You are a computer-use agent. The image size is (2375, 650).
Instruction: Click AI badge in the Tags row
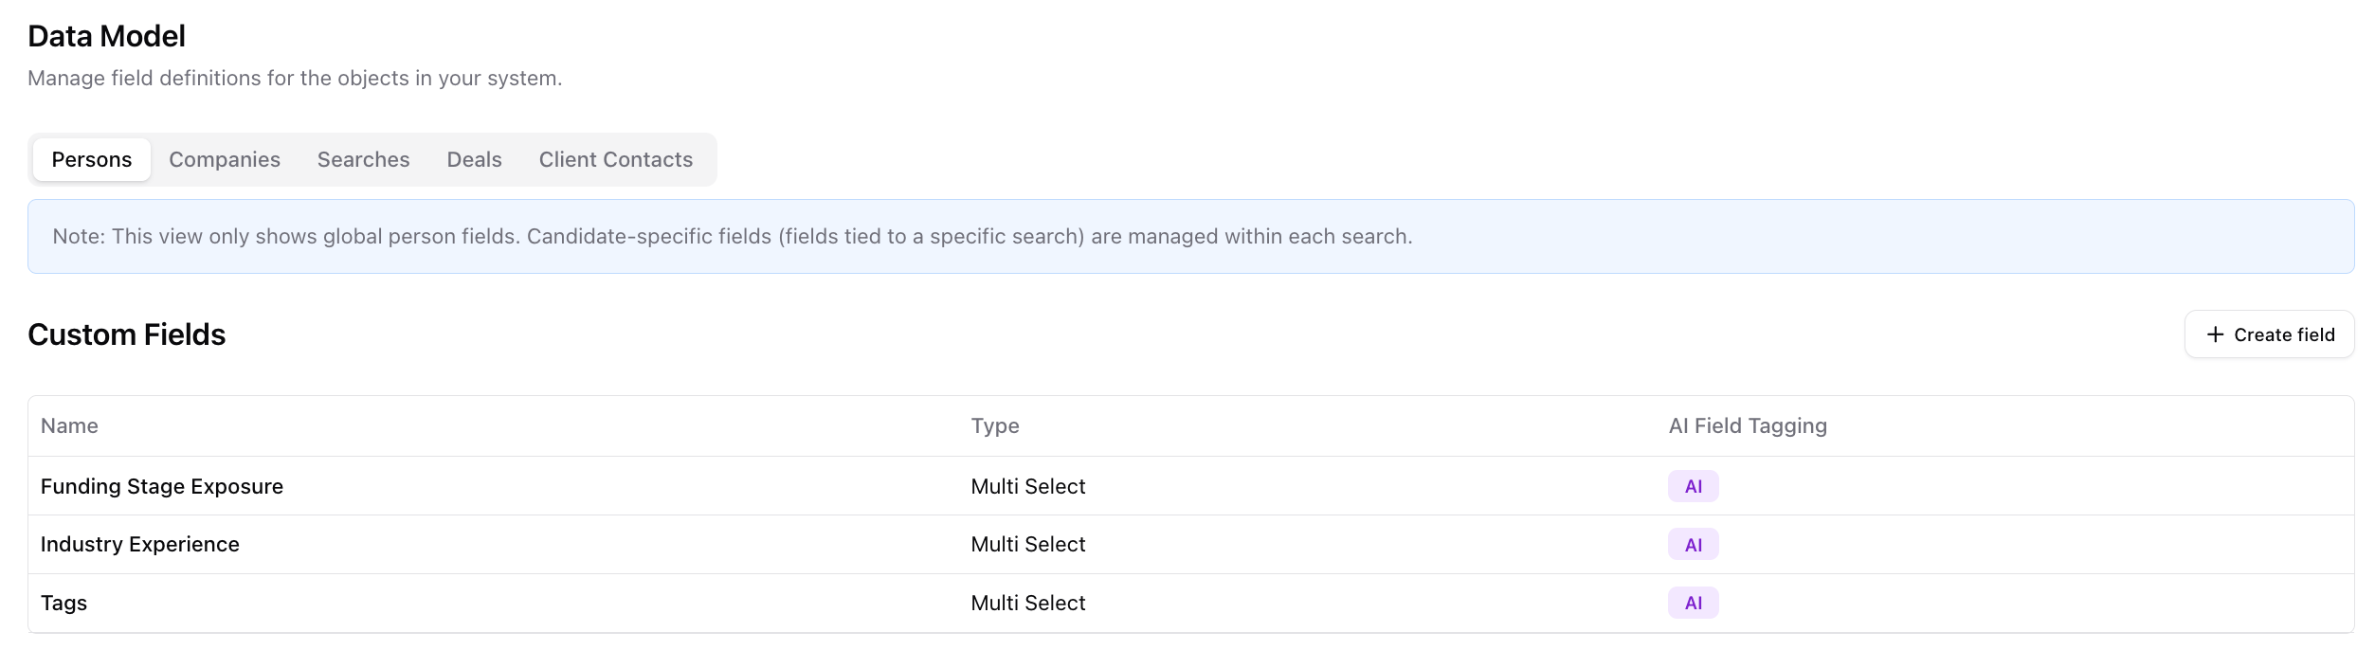1694,603
